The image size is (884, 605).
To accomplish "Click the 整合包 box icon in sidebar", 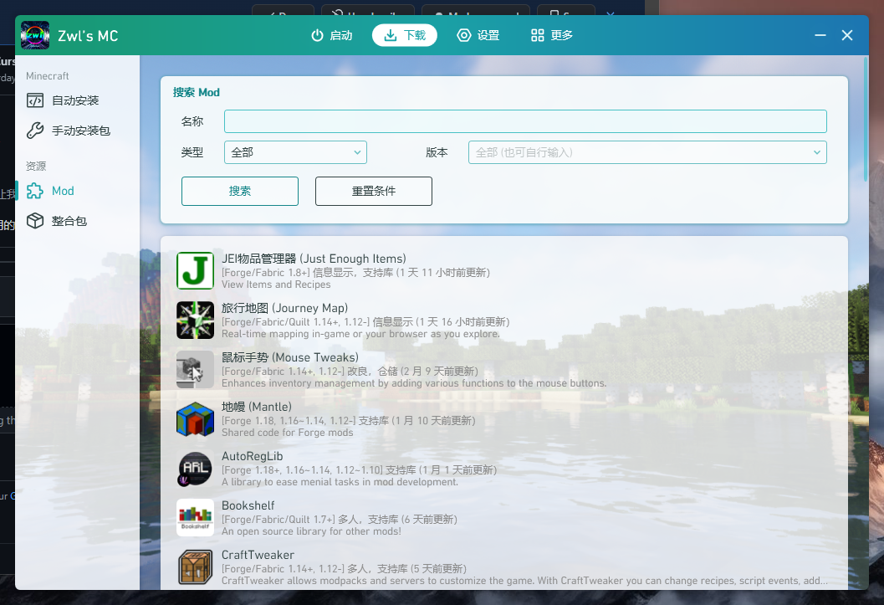I will click(36, 220).
